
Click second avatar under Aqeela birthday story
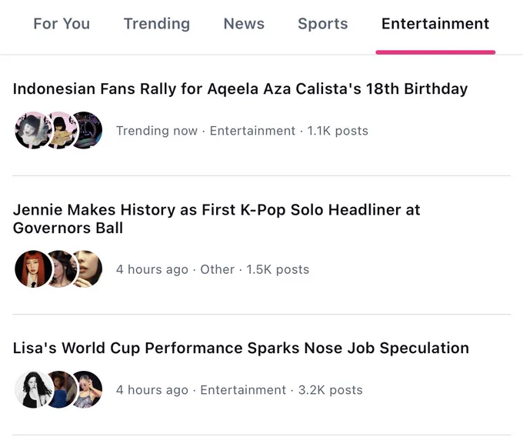(60, 131)
